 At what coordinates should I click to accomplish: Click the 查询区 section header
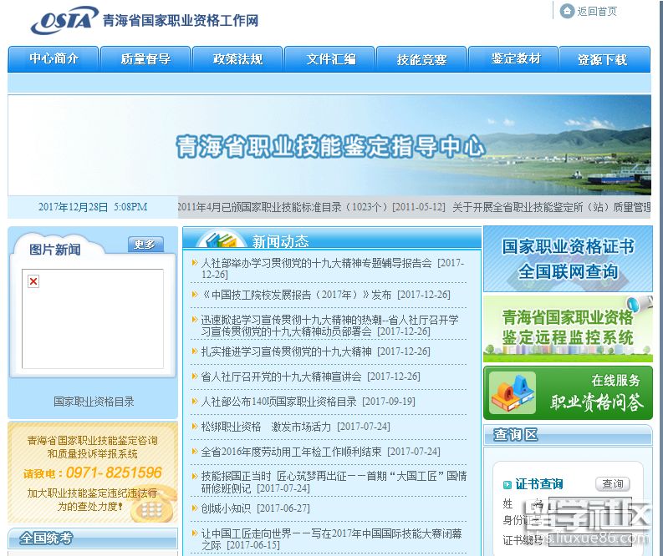point(568,434)
